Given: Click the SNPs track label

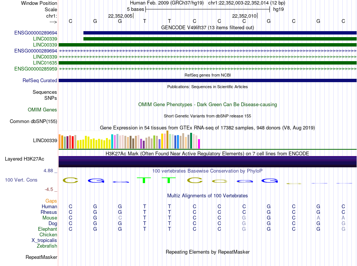Looking at the screenshot, I should pos(51,98).
